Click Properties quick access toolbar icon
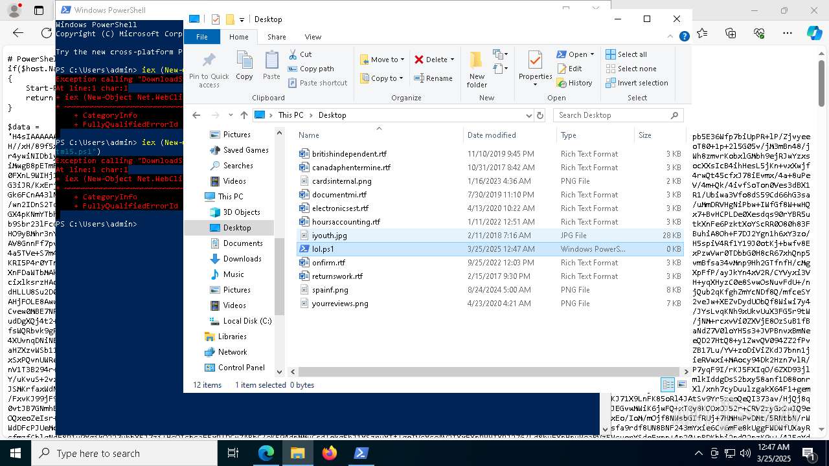The image size is (829, 466). pos(216,19)
